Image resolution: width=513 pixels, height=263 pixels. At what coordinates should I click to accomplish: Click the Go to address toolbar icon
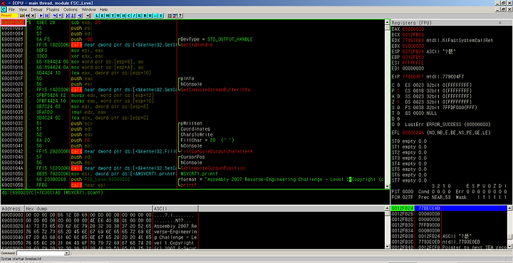88,16
